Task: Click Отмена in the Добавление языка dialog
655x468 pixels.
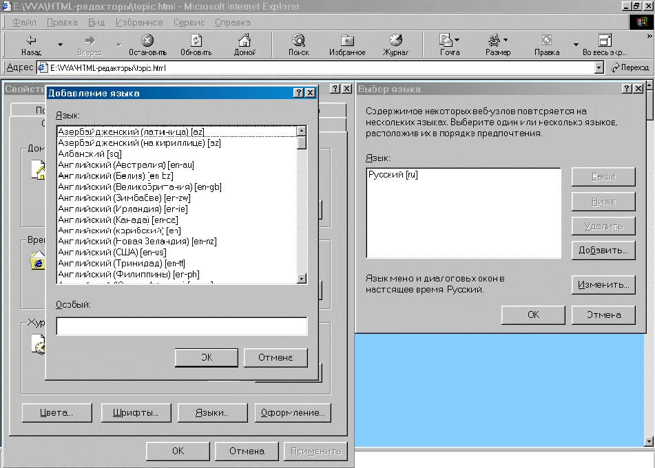Action: point(275,357)
